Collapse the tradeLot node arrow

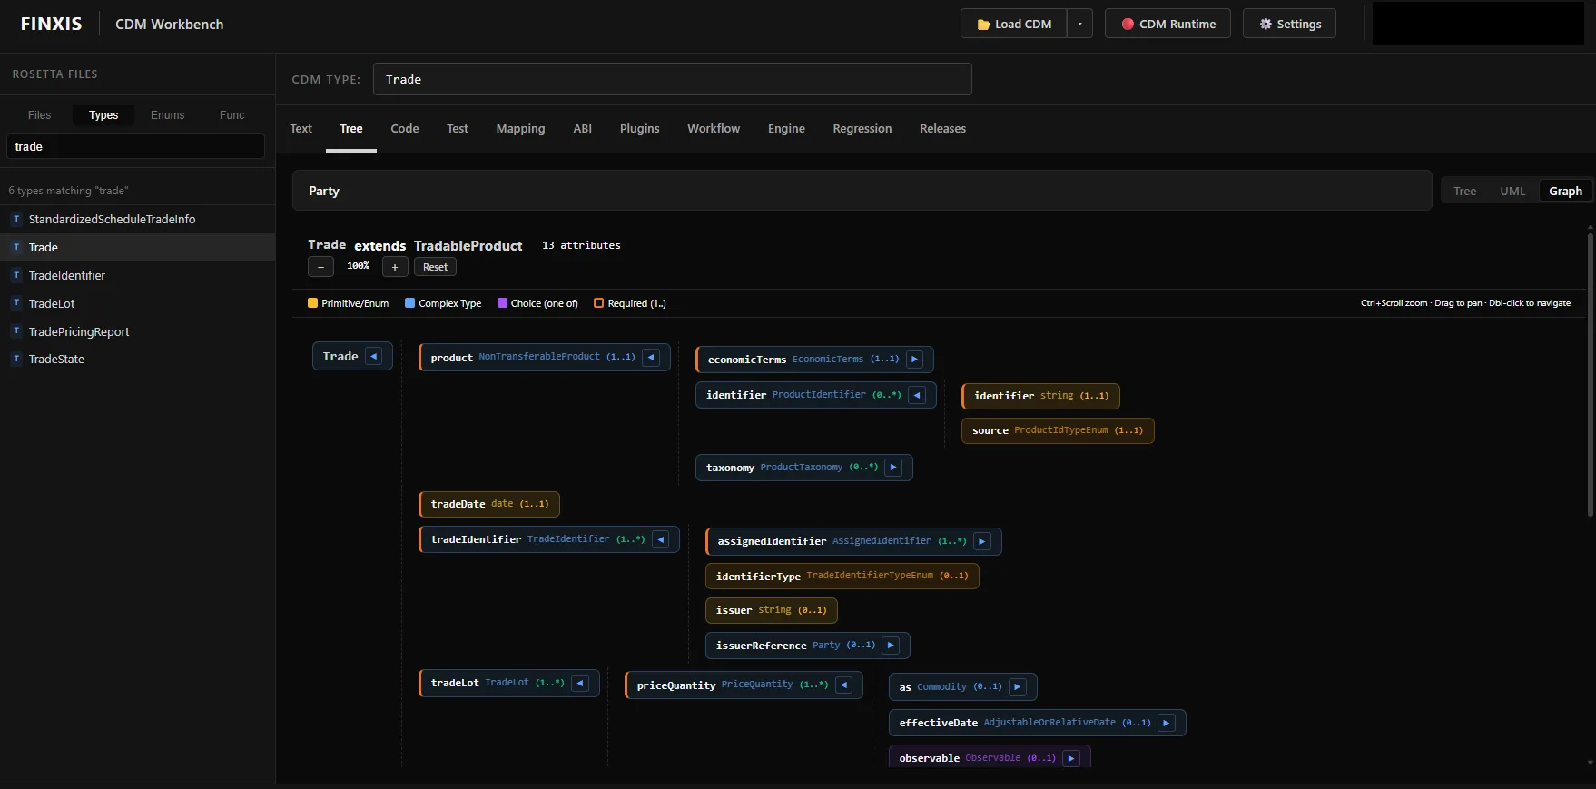[580, 683]
